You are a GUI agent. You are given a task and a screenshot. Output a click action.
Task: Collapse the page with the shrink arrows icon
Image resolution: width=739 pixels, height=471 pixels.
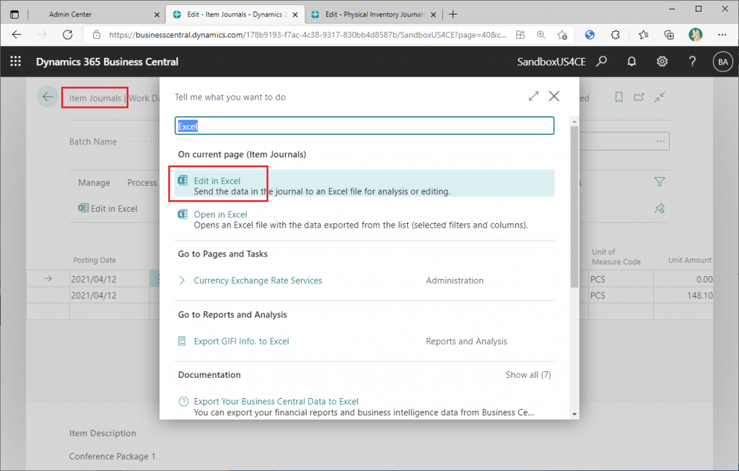pos(660,98)
